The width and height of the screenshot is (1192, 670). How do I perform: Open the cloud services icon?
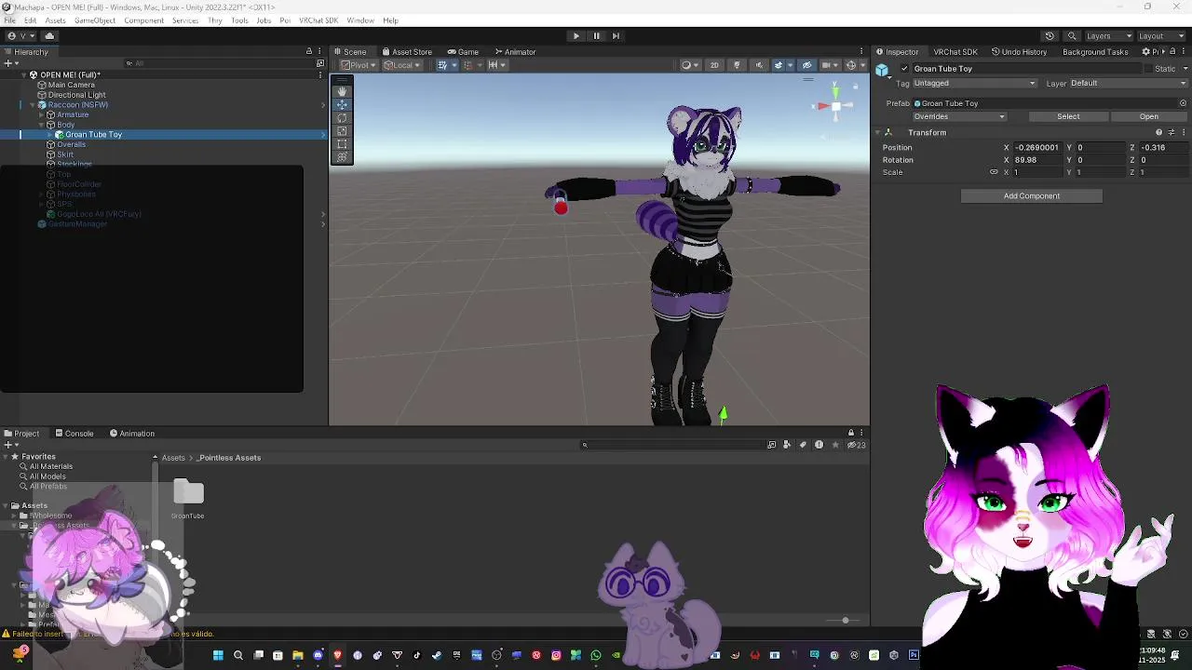click(x=49, y=35)
